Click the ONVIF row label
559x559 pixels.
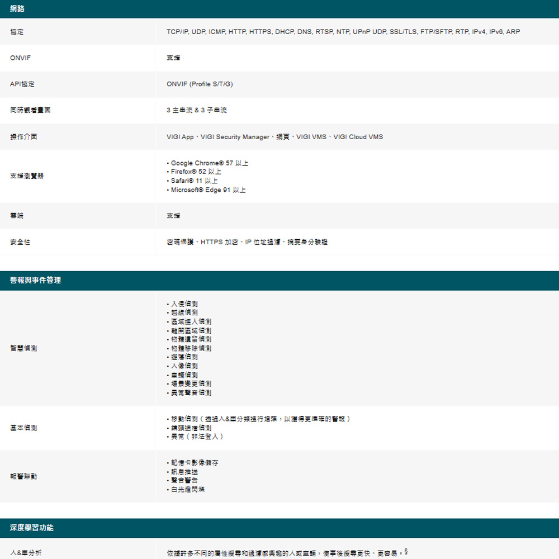pyautogui.click(x=20, y=58)
